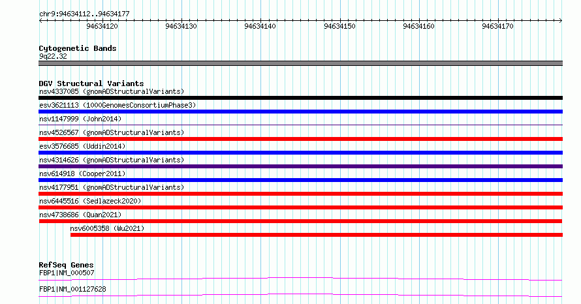This screenshot has width=581, height=304.
Task: Open variant nsv6445516 (Sedlazeck2020) label
Action: [x=90, y=201]
